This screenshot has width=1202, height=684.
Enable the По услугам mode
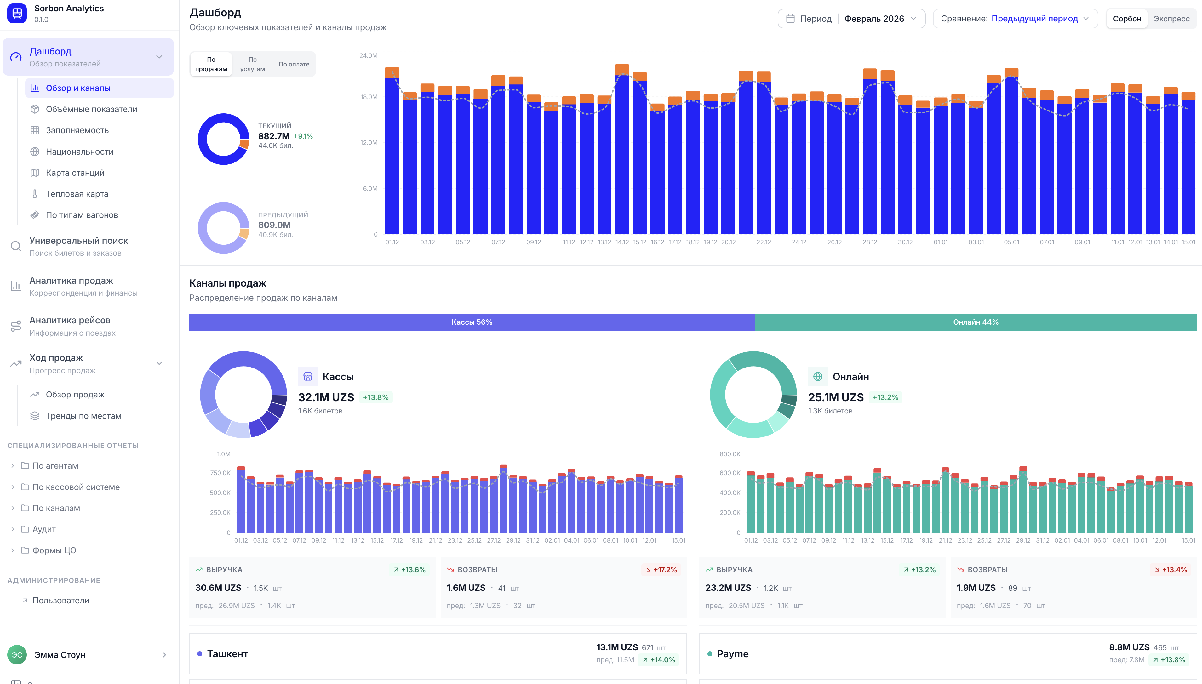click(x=252, y=64)
